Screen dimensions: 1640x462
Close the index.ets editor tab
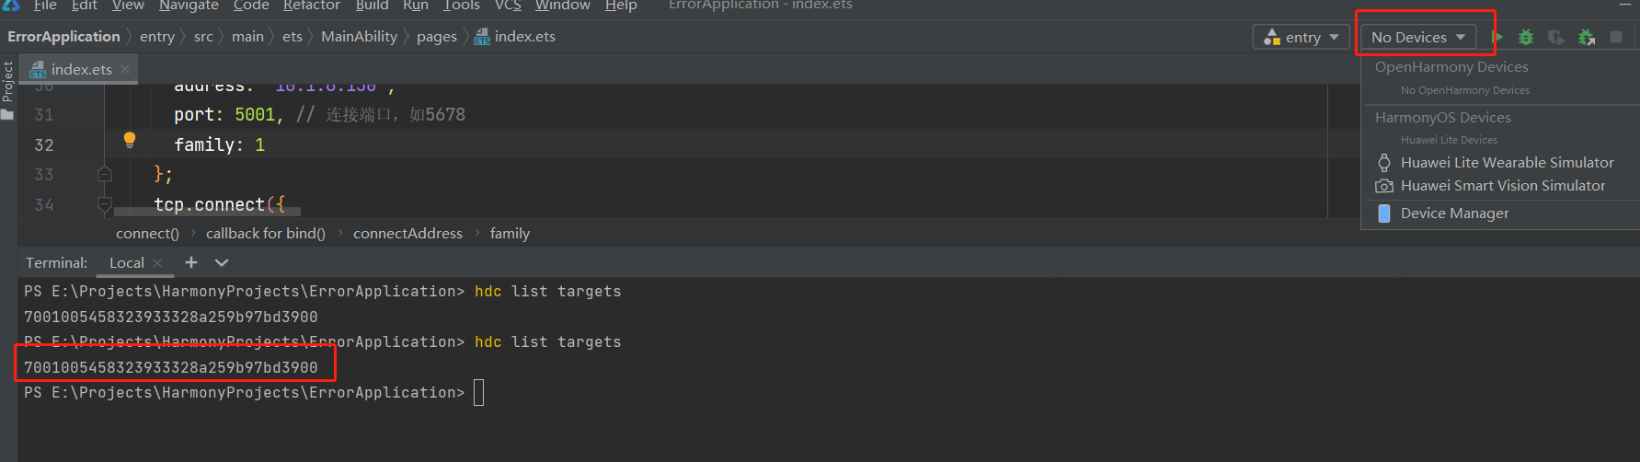125,69
